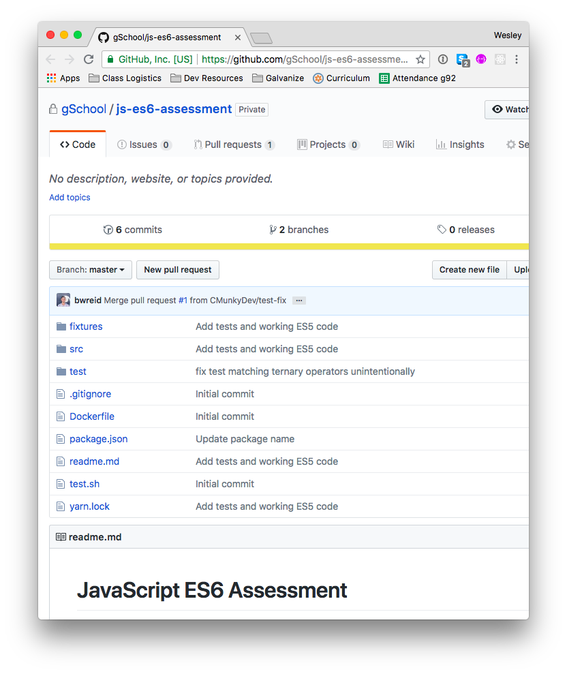Switch to the Pull requests tab
Screen dimensions: 567x674
pos(234,145)
